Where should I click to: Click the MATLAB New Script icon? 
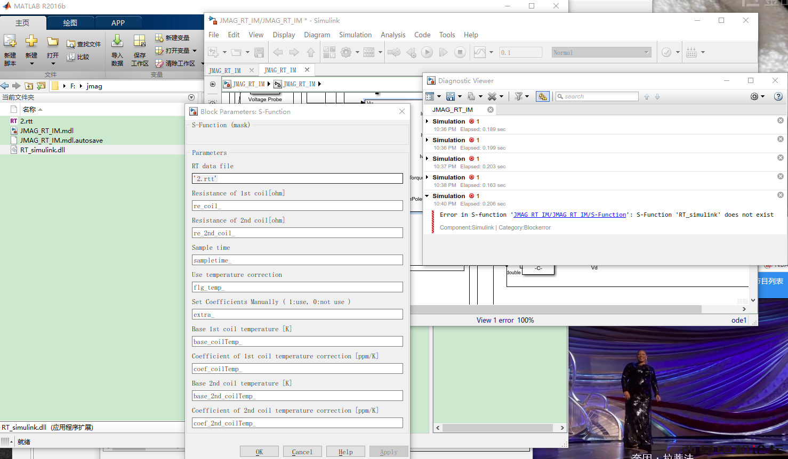pos(10,42)
